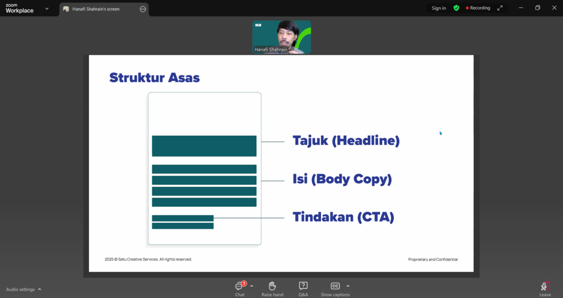Open more options on the screen tab
563x298 pixels.
142,9
